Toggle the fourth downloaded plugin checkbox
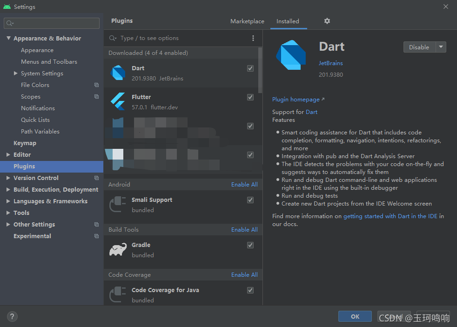457x327 pixels. 250,155
